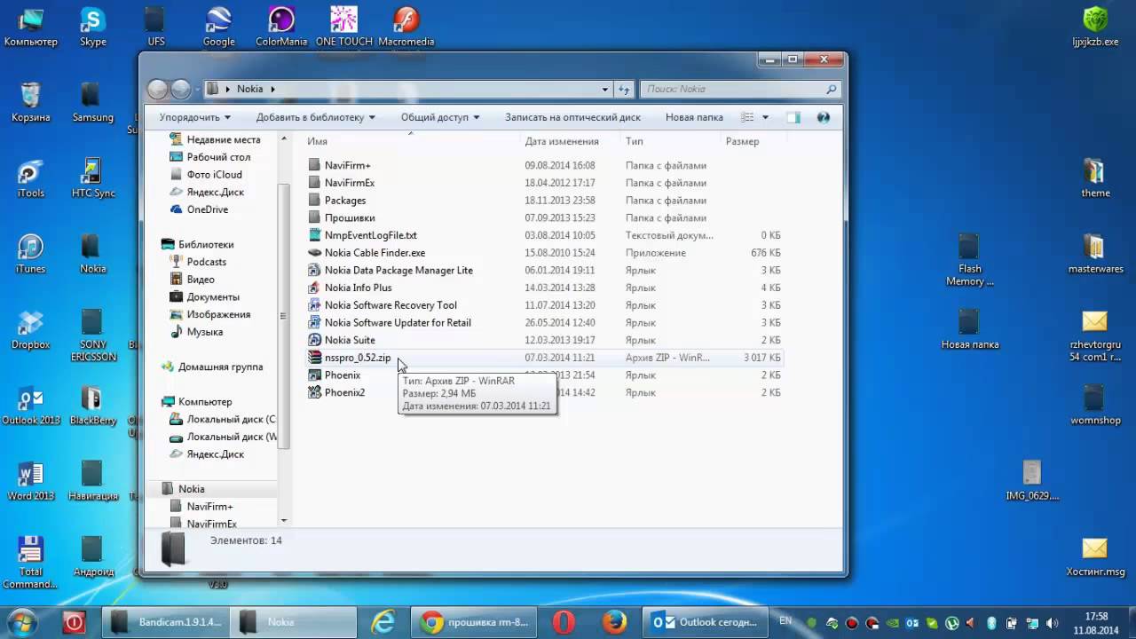Open the Упорядочить dropdown menu
This screenshot has width=1136, height=639.
tap(194, 117)
